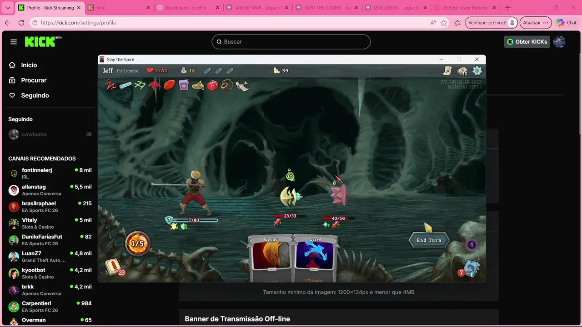This screenshot has width=582, height=327.
Task: Click the browser read aloud icon
Action: coord(433,23)
